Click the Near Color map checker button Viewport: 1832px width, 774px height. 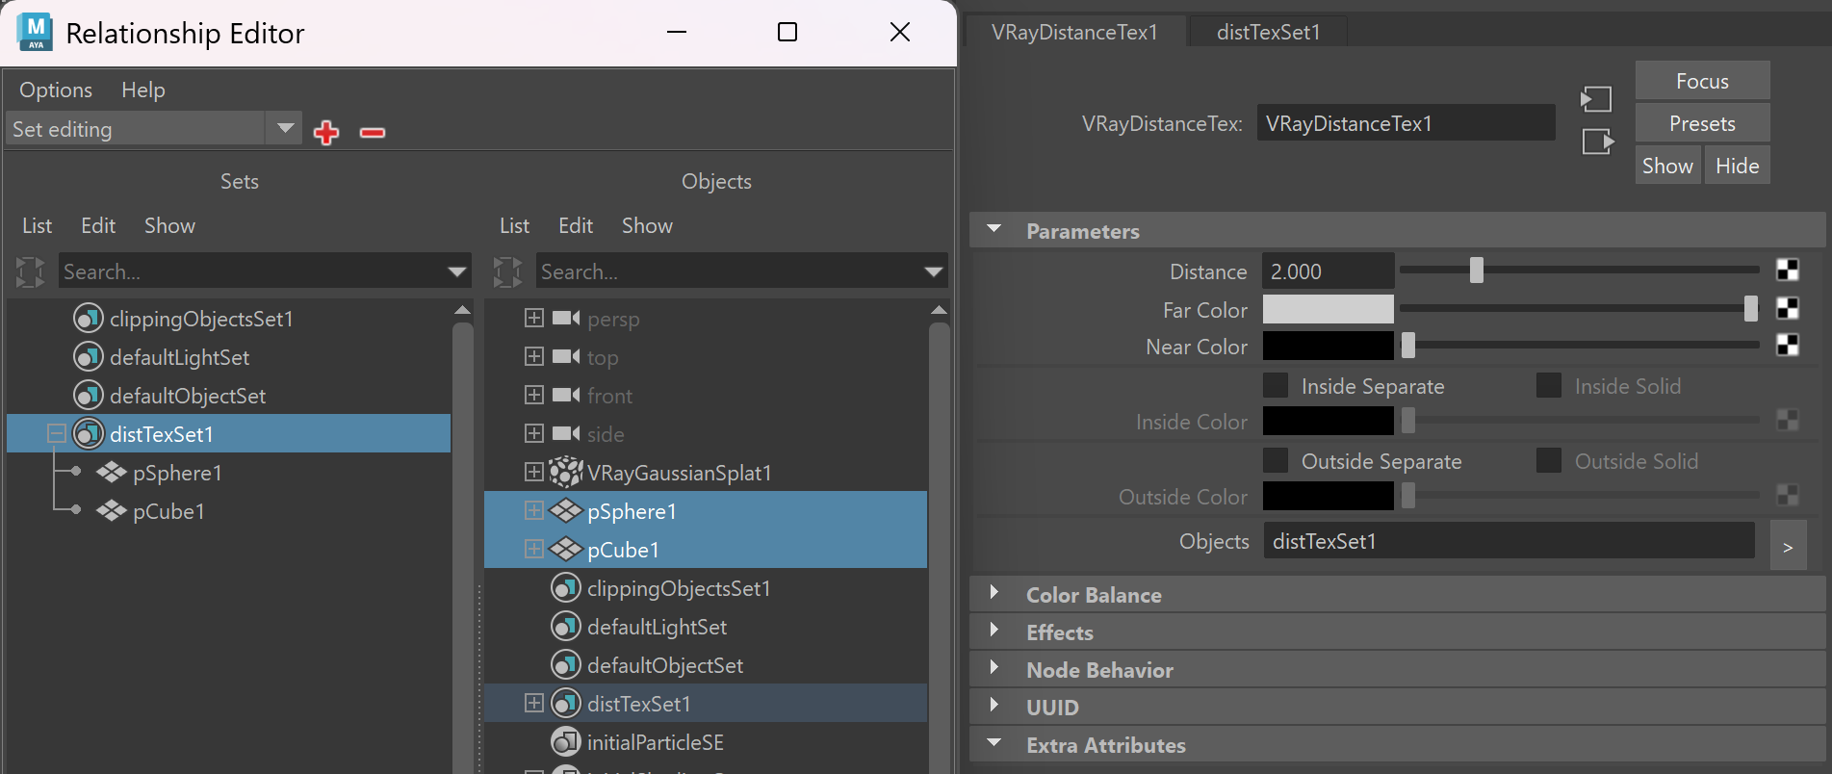[1788, 345]
